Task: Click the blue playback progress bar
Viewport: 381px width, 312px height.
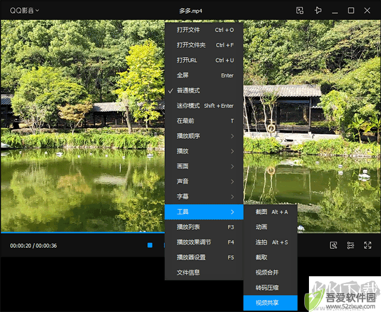Action: [x=83, y=233]
